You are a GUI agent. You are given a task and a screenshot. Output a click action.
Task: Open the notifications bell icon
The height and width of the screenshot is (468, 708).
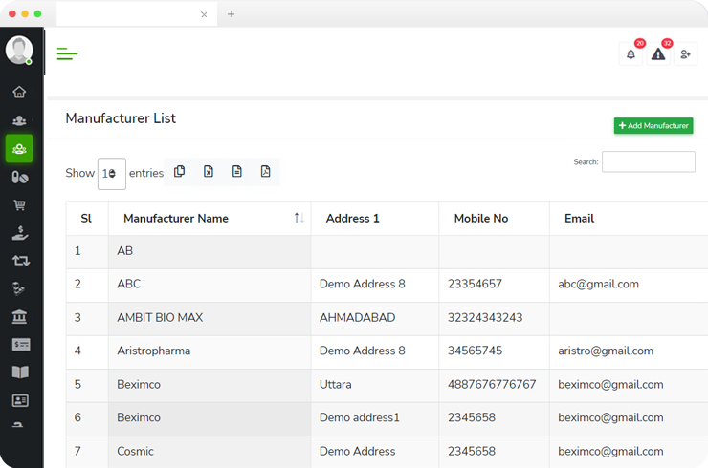pyautogui.click(x=631, y=54)
